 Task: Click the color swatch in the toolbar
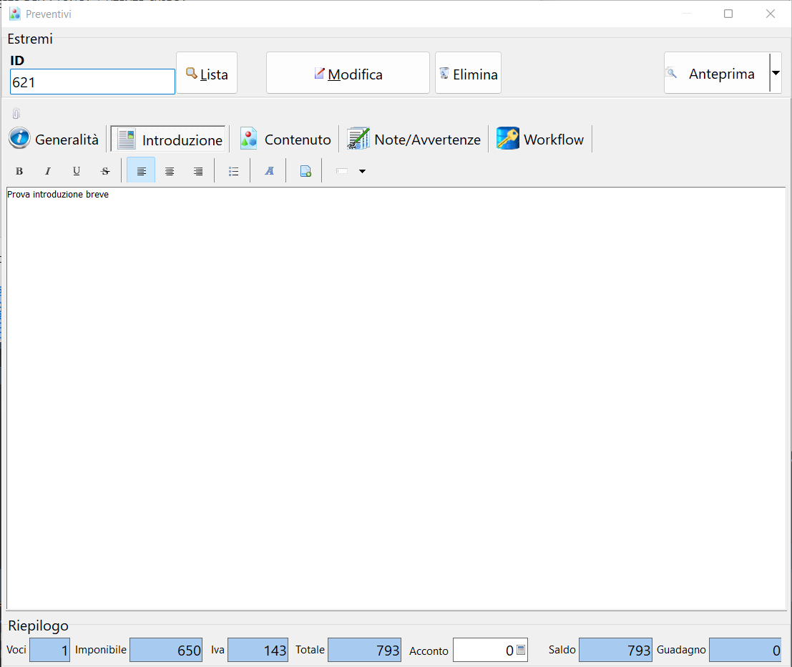[x=342, y=171]
